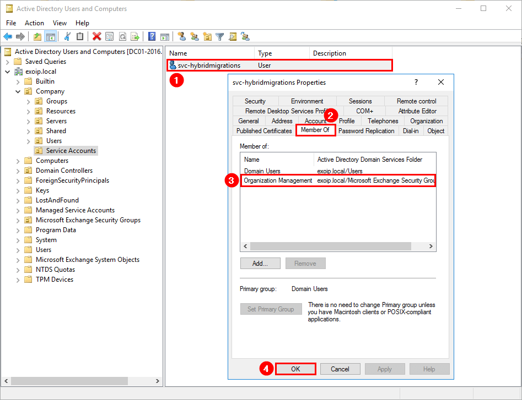Click the Type column header in main list
The image size is (522, 400).
point(282,53)
